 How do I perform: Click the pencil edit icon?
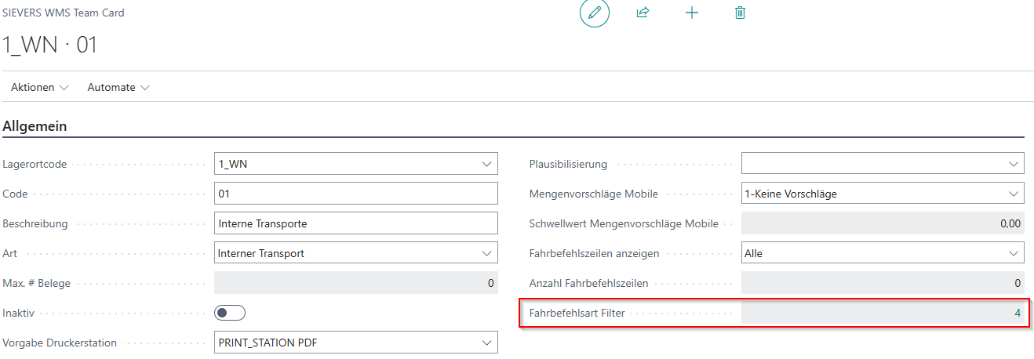[595, 13]
